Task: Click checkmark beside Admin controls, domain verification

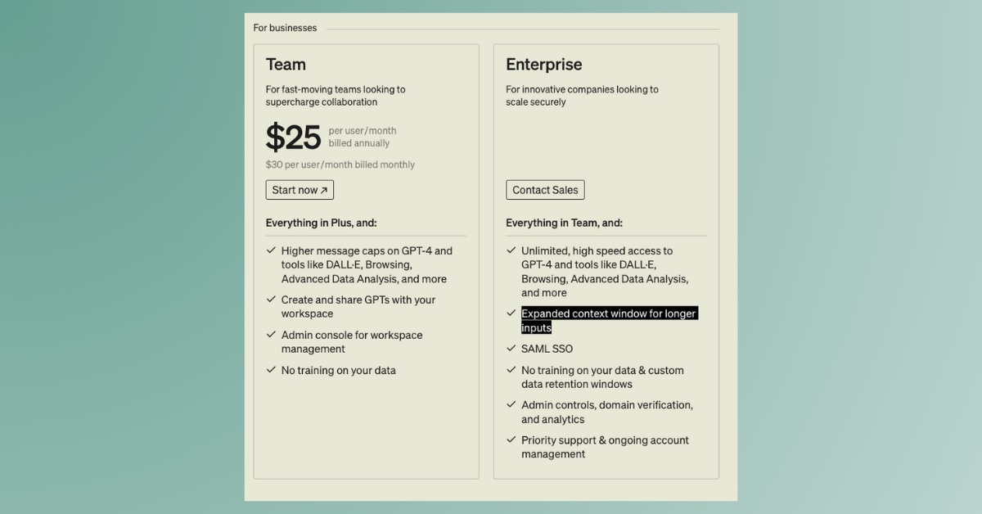Action: [x=511, y=404]
